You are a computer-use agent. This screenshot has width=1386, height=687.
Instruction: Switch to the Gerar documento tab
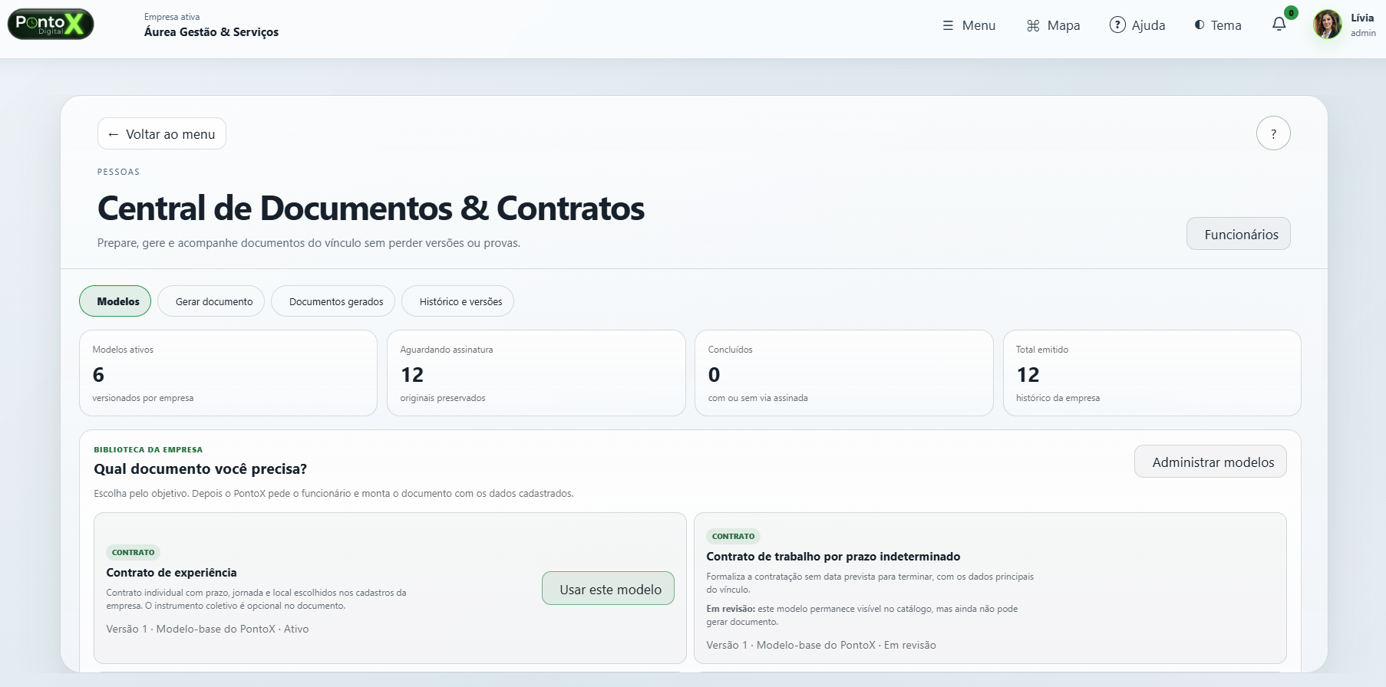[x=211, y=301]
